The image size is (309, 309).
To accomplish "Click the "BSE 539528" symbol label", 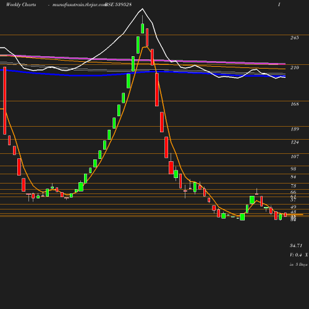I will pyautogui.click(x=118, y=4).
